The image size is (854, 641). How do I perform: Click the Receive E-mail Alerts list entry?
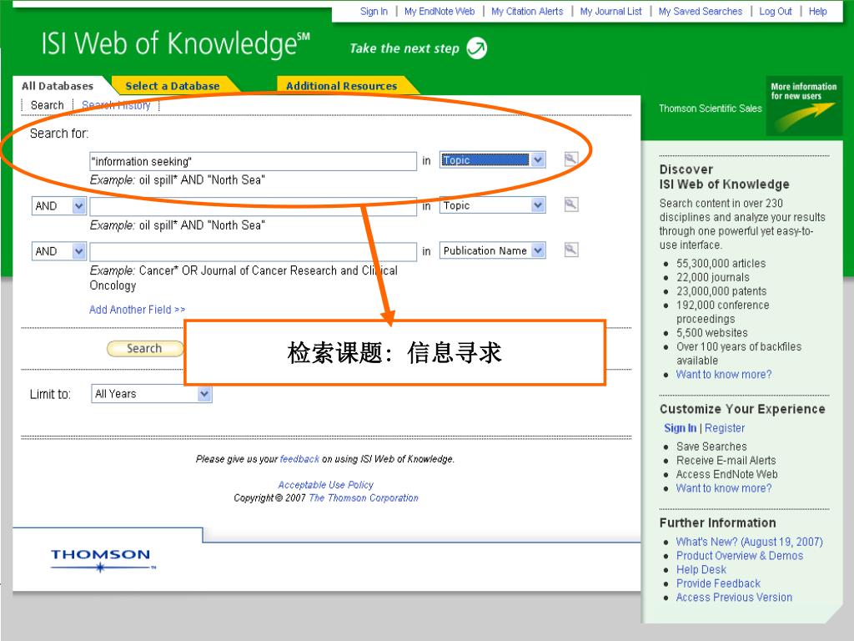click(x=726, y=460)
